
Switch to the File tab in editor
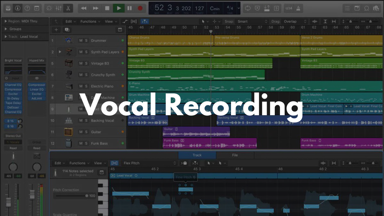coord(235,155)
